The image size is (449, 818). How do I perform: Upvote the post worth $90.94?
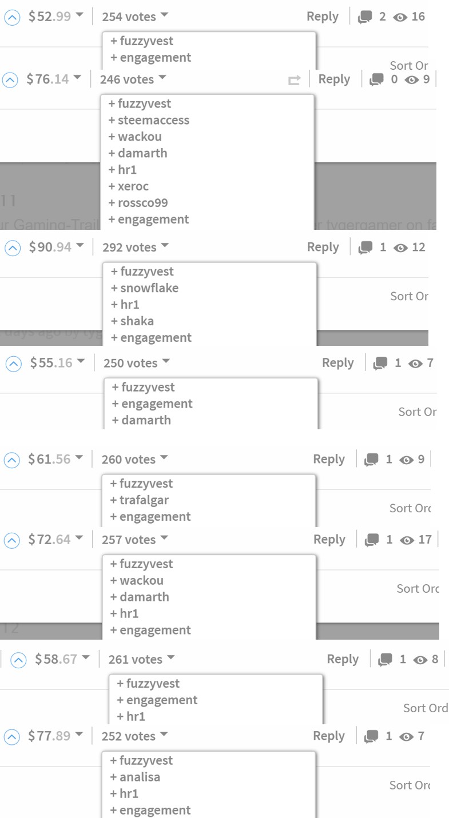click(x=12, y=248)
